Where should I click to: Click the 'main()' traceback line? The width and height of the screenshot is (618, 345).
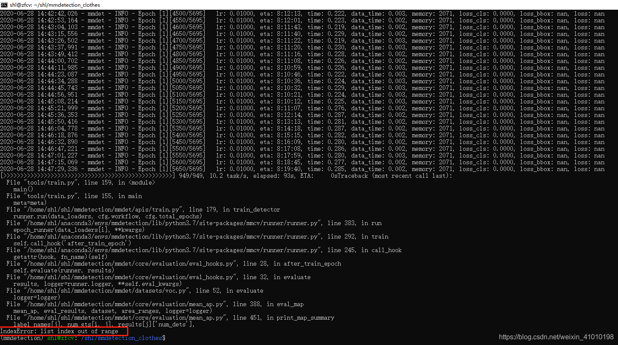[23, 189]
